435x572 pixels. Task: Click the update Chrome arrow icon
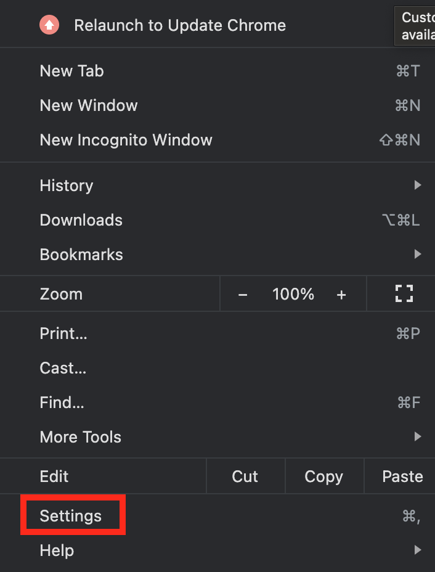[48, 25]
